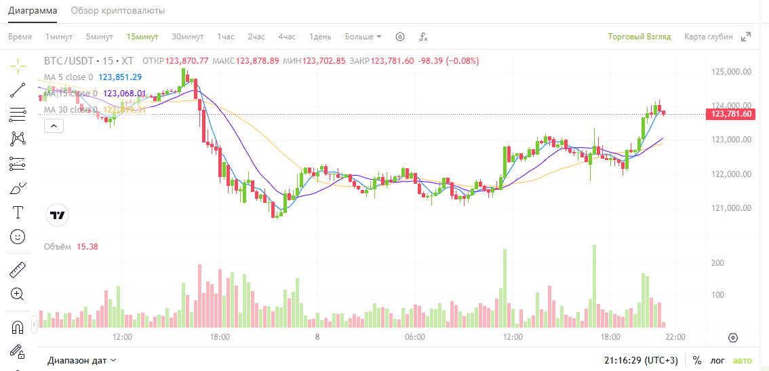
Task: Open the Больше intervals dropdown
Action: click(363, 37)
